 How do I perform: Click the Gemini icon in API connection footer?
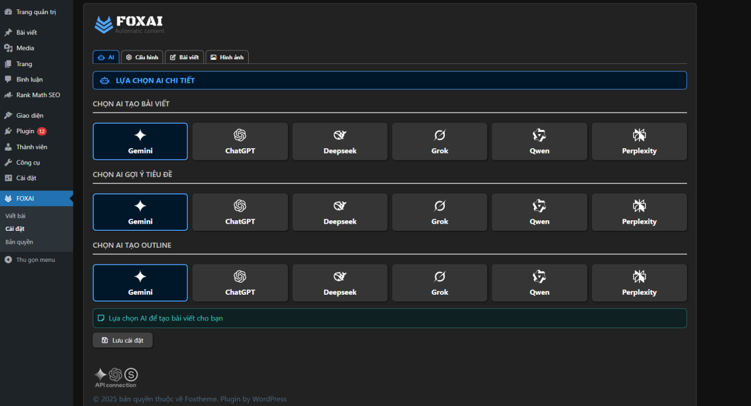tap(100, 374)
